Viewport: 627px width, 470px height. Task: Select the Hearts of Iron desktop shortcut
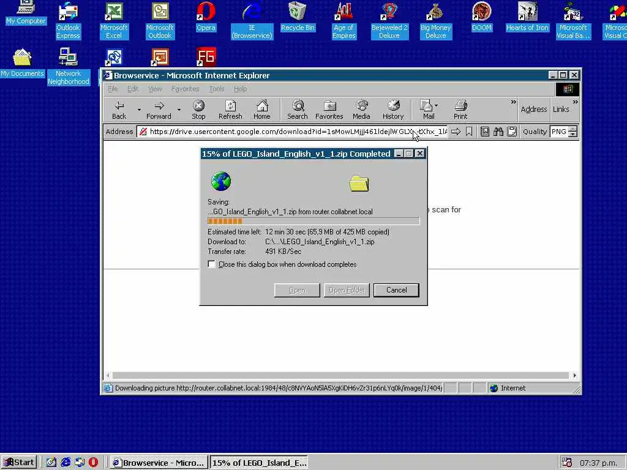point(527,17)
